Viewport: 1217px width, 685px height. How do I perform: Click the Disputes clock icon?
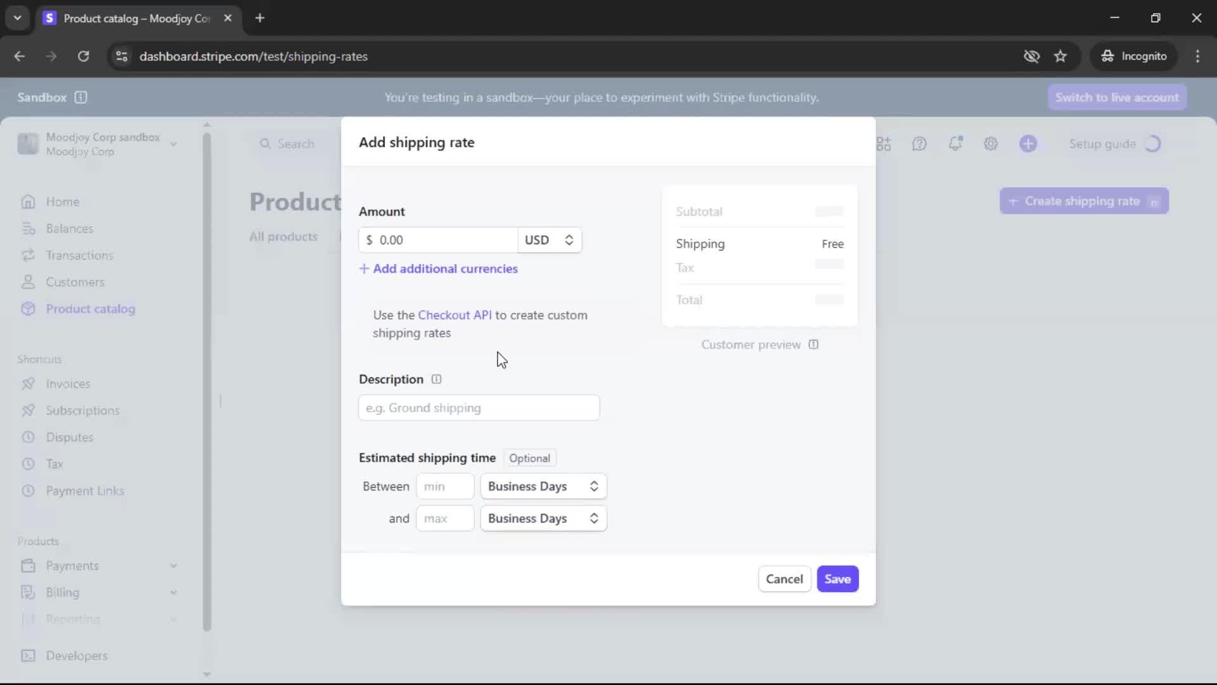pyautogui.click(x=28, y=437)
